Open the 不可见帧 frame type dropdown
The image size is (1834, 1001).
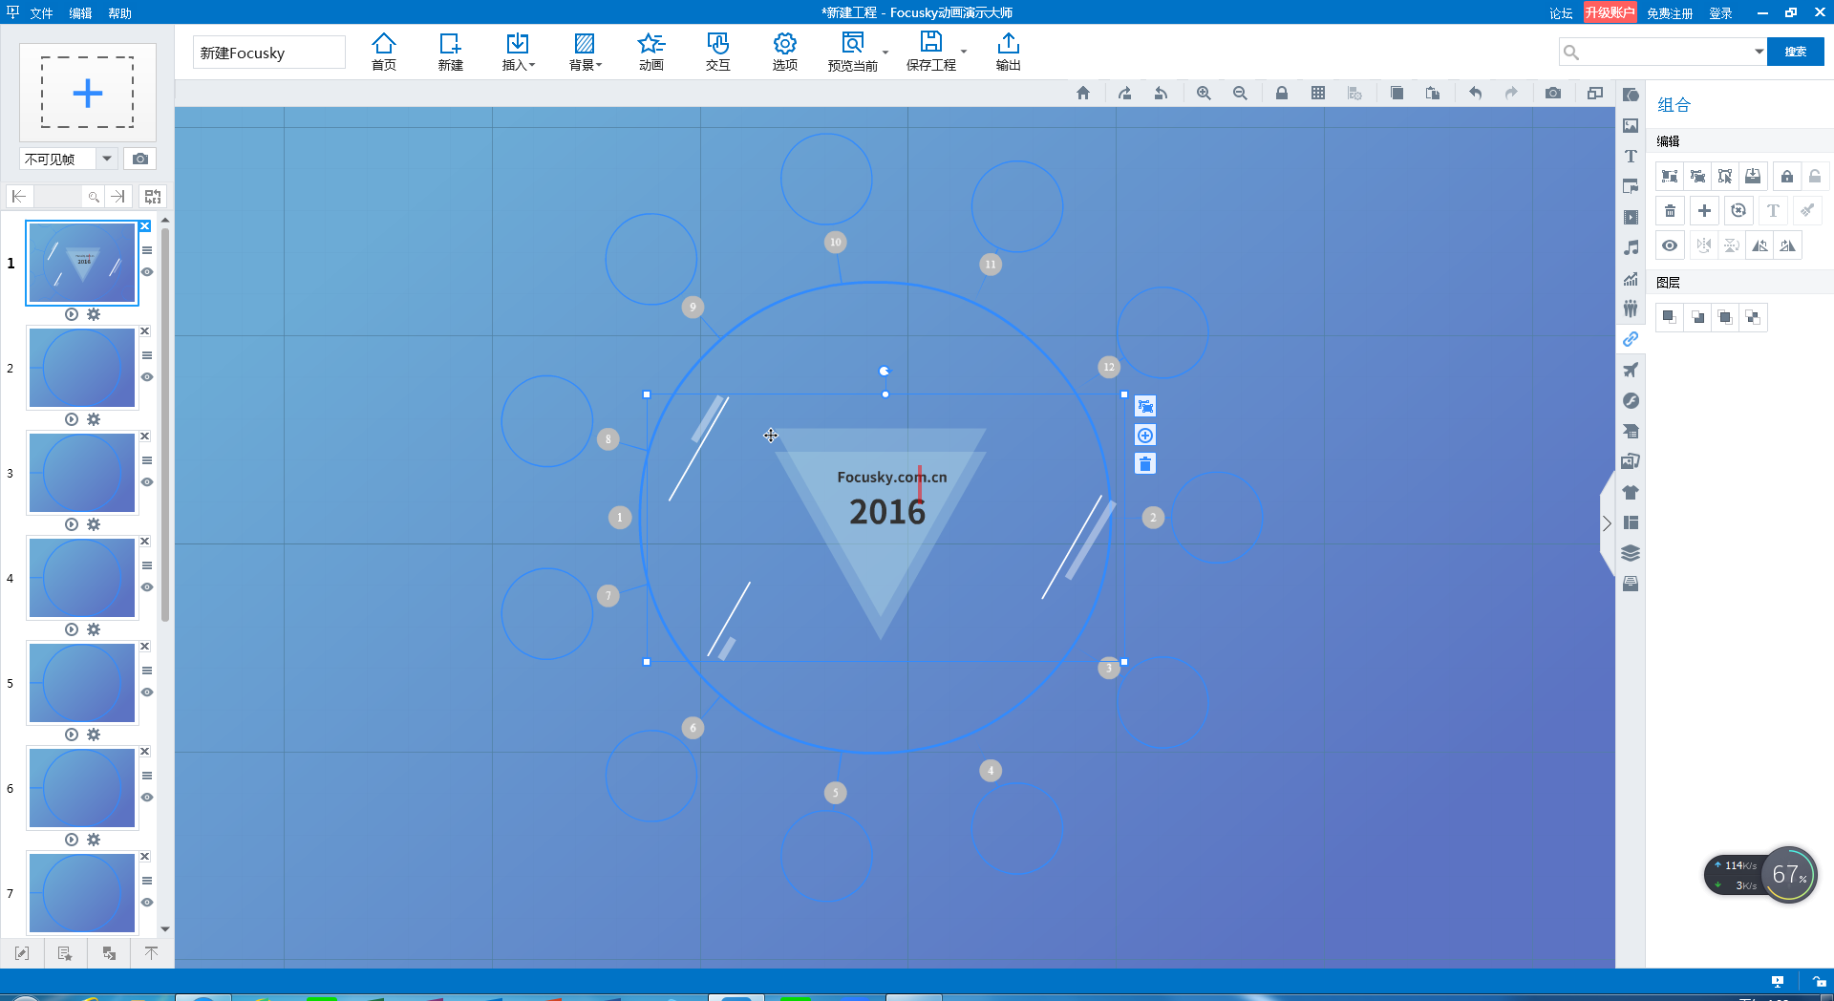pos(107,159)
